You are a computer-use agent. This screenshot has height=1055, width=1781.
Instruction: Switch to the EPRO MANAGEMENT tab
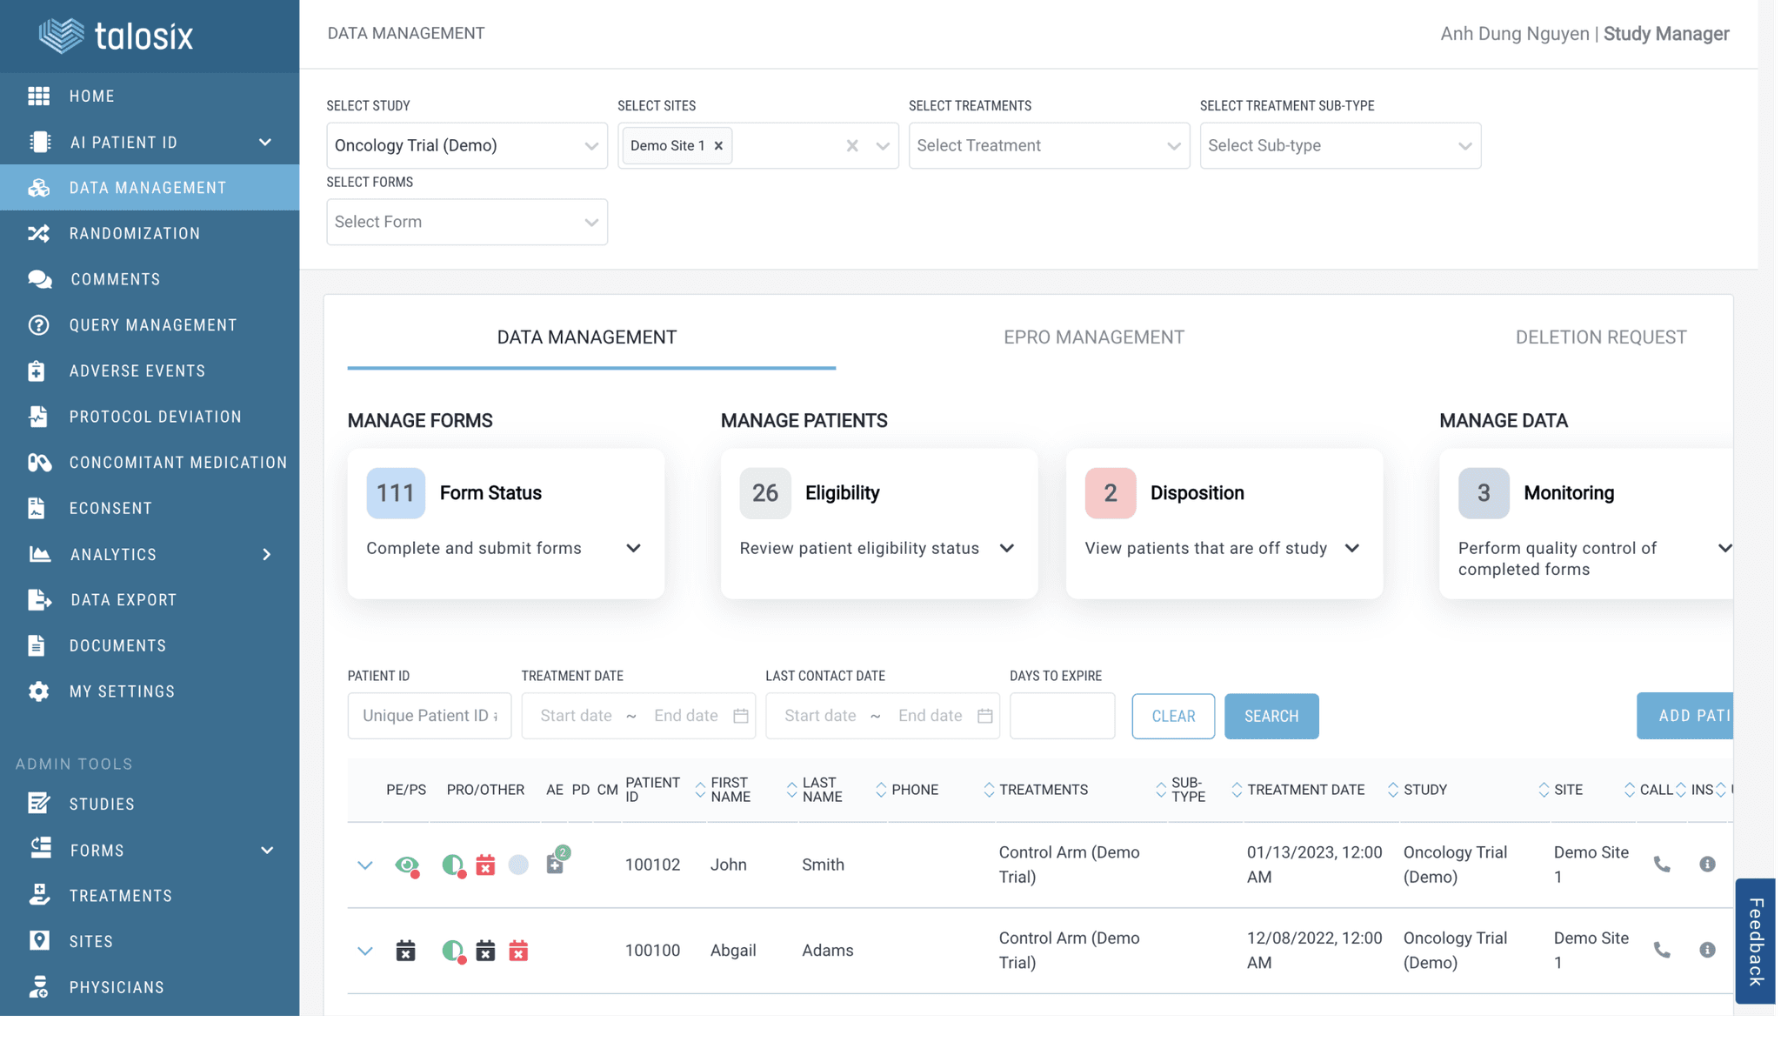click(x=1093, y=337)
